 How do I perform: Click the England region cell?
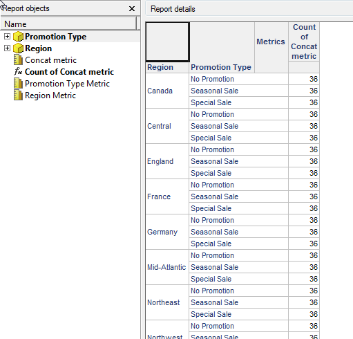(x=167, y=161)
